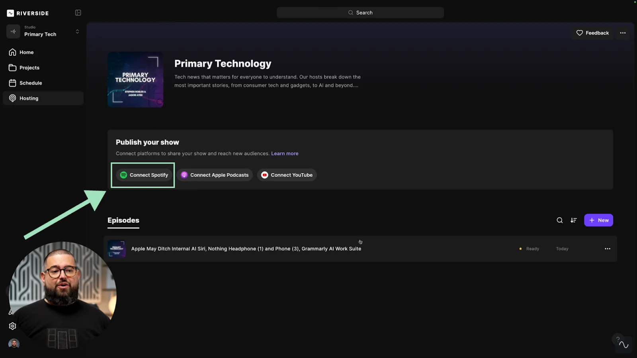Screen dimensions: 637x358
Task: Open the three-dot menu beside Feedback
Action: pos(623,33)
